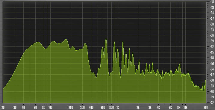Click the -36 dB scale label
Viewport: 215px width, 110px height.
click(211, 35)
